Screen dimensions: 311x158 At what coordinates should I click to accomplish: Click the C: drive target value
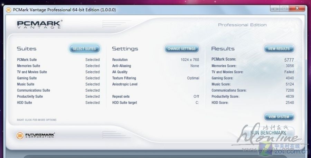click(197, 103)
